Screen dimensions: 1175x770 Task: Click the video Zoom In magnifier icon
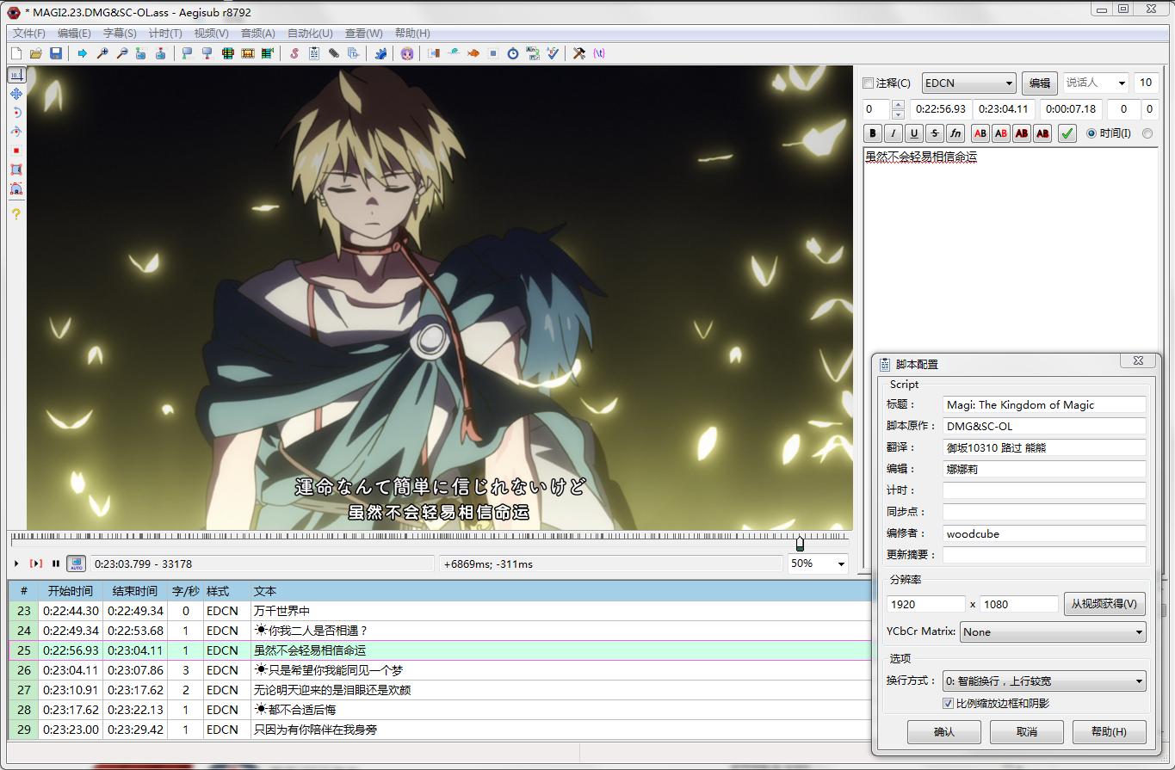[x=102, y=53]
